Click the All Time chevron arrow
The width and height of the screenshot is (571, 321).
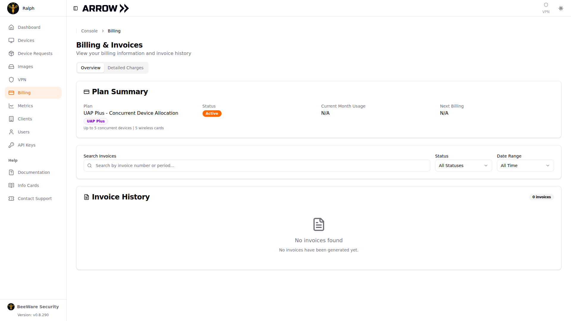548,166
